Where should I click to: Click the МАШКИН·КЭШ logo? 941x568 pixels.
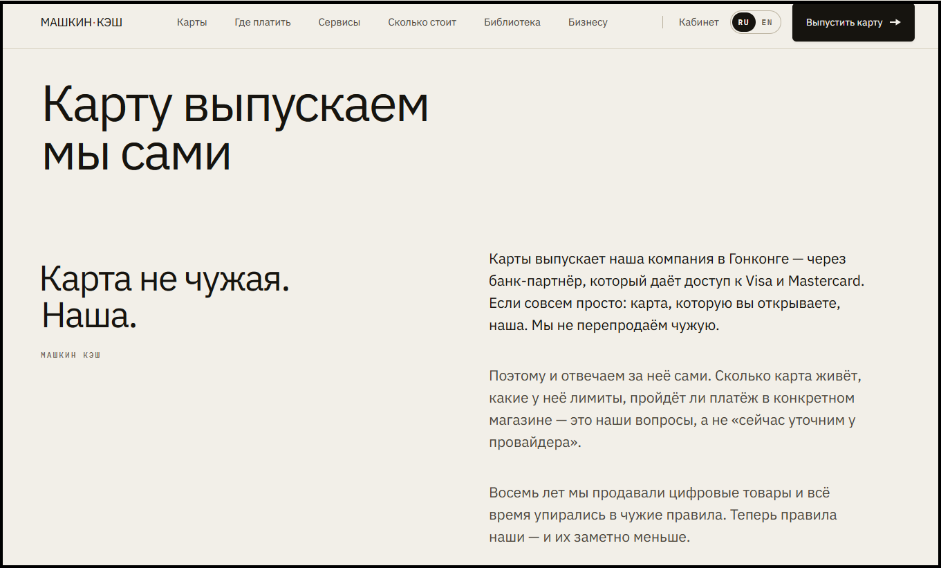pyautogui.click(x=82, y=22)
